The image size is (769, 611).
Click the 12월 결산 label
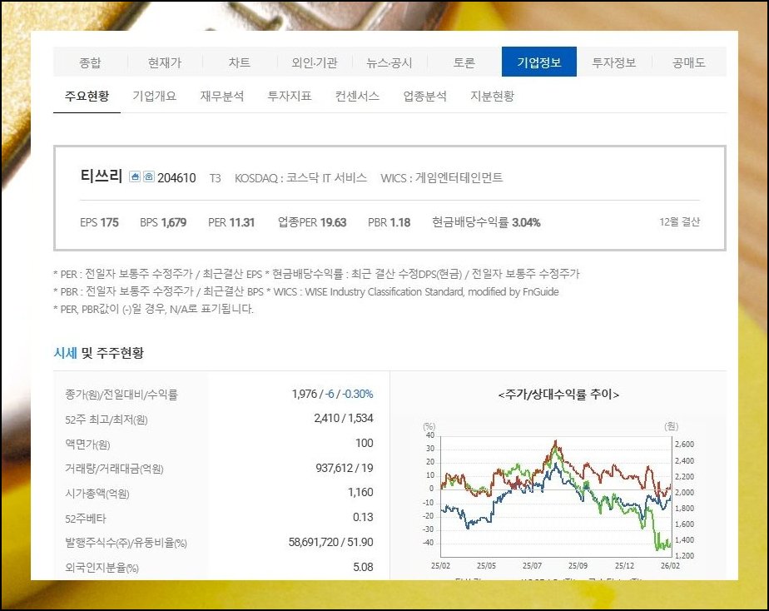coord(679,221)
